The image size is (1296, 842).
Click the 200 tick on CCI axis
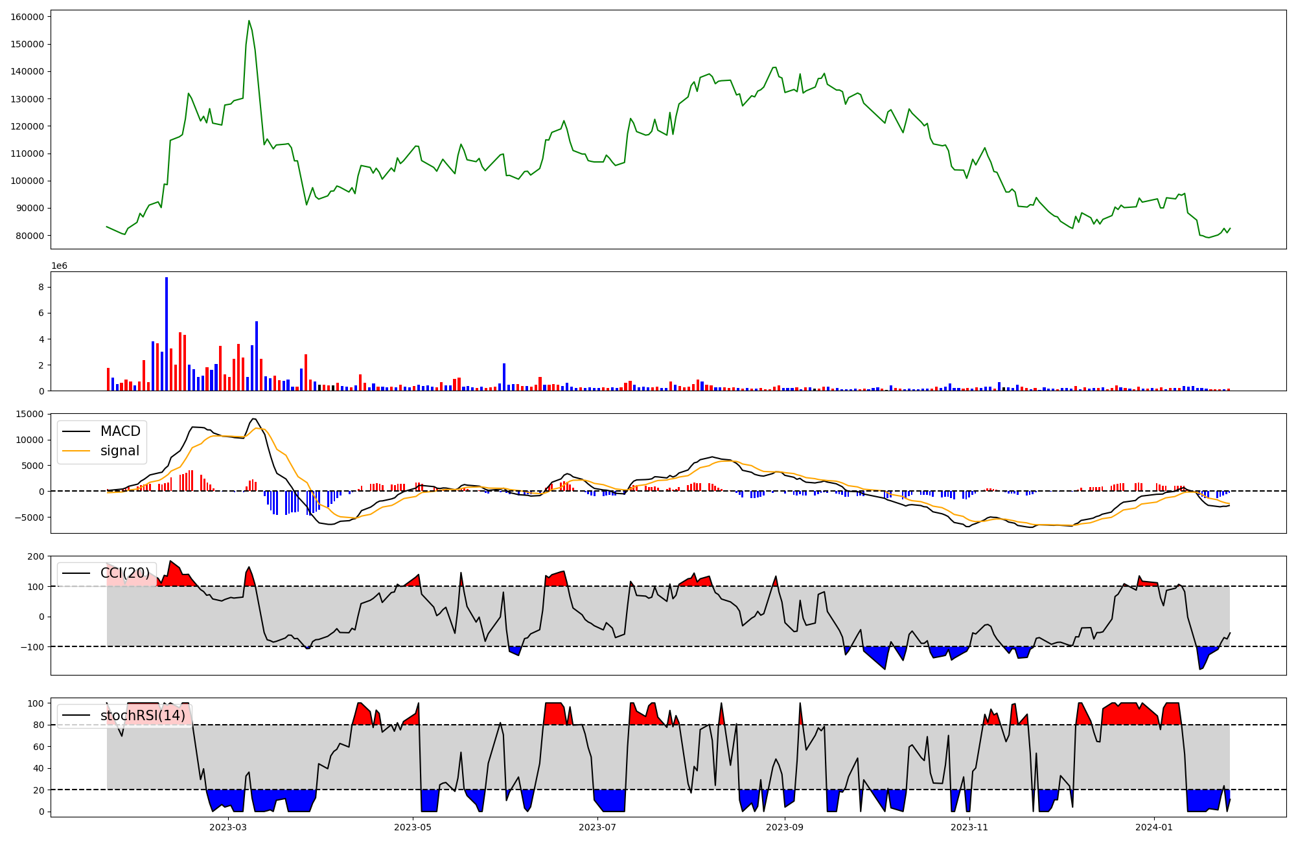(x=36, y=556)
